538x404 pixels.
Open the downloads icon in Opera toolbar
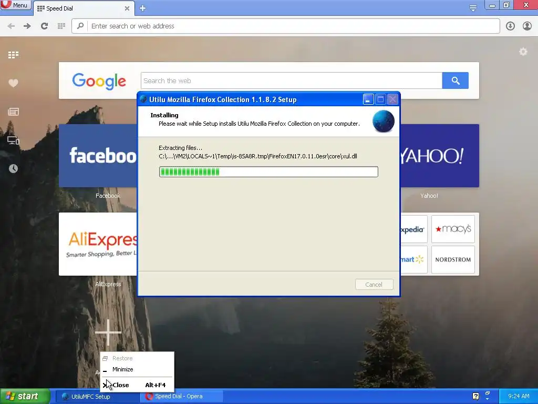point(510,26)
